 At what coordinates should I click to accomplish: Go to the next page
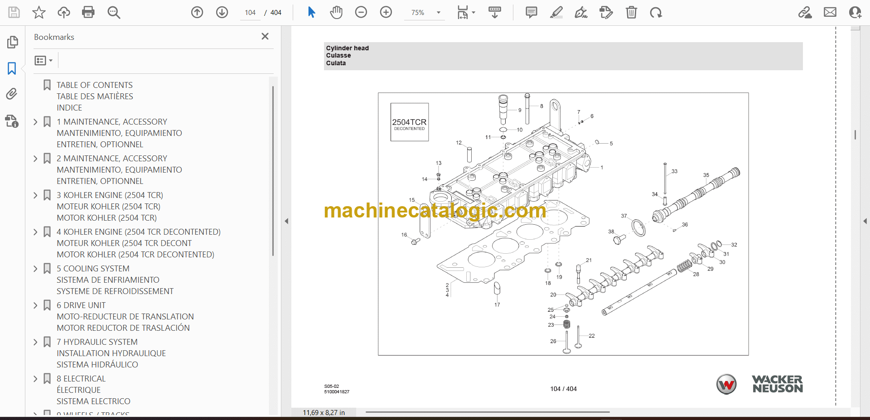pos(222,12)
